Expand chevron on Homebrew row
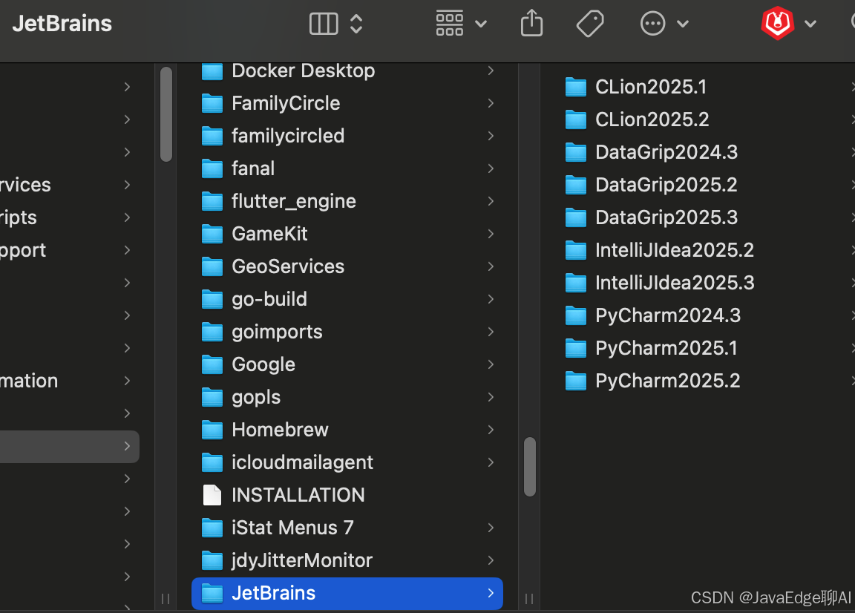 (491, 430)
